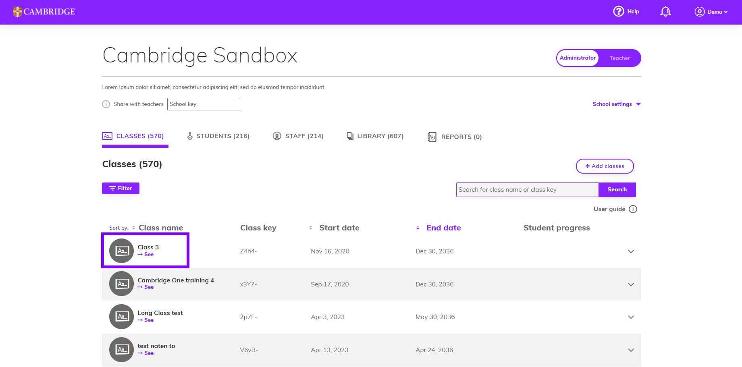Click end date Apr 24, 2036
The height and width of the screenshot is (367, 742).
click(434, 350)
